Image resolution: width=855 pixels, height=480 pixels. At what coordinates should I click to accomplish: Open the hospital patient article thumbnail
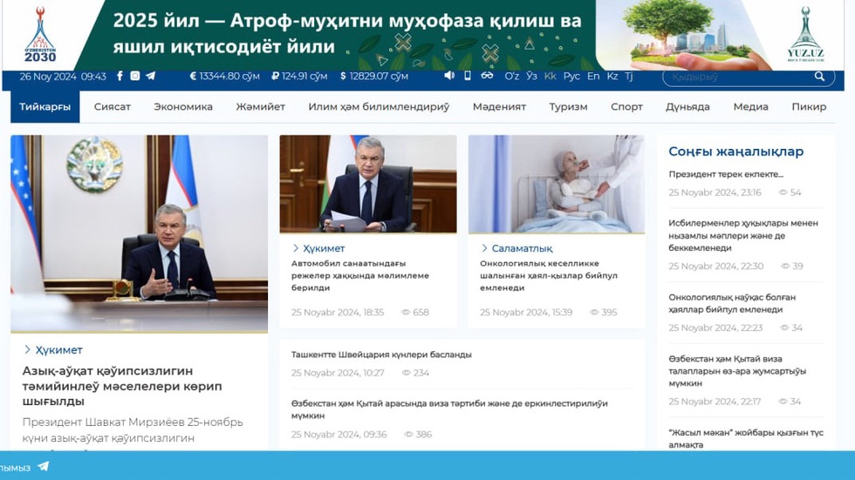coord(556,184)
